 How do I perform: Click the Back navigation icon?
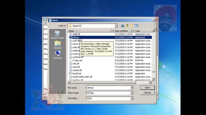[x=122, y=26]
